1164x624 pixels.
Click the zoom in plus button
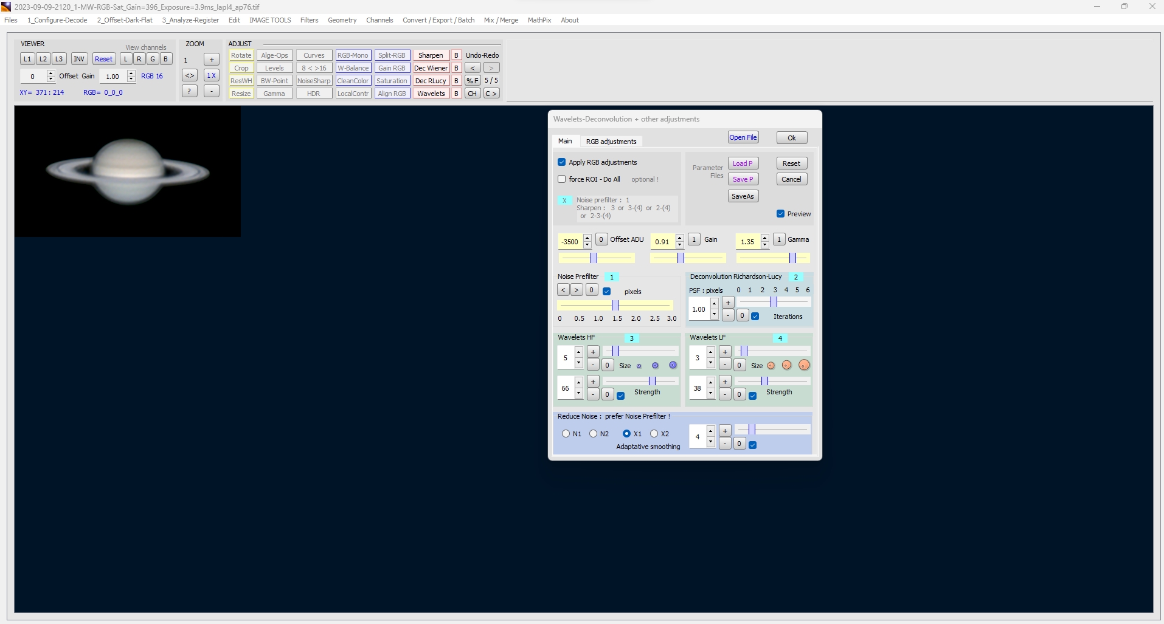click(211, 60)
